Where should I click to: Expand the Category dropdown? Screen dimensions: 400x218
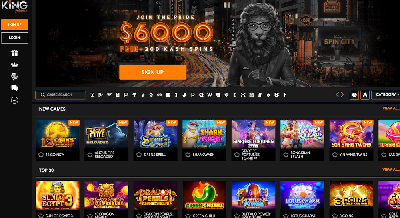[x=386, y=95]
